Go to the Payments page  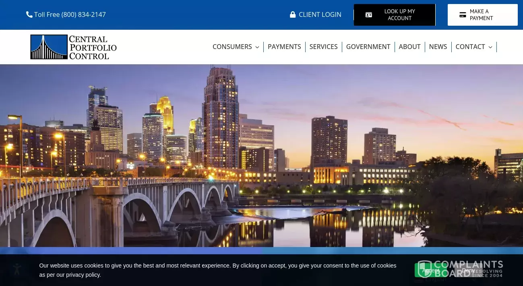pyautogui.click(x=284, y=47)
